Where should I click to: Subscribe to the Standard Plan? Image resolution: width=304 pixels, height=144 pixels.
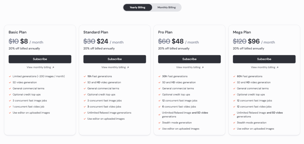click(115, 59)
